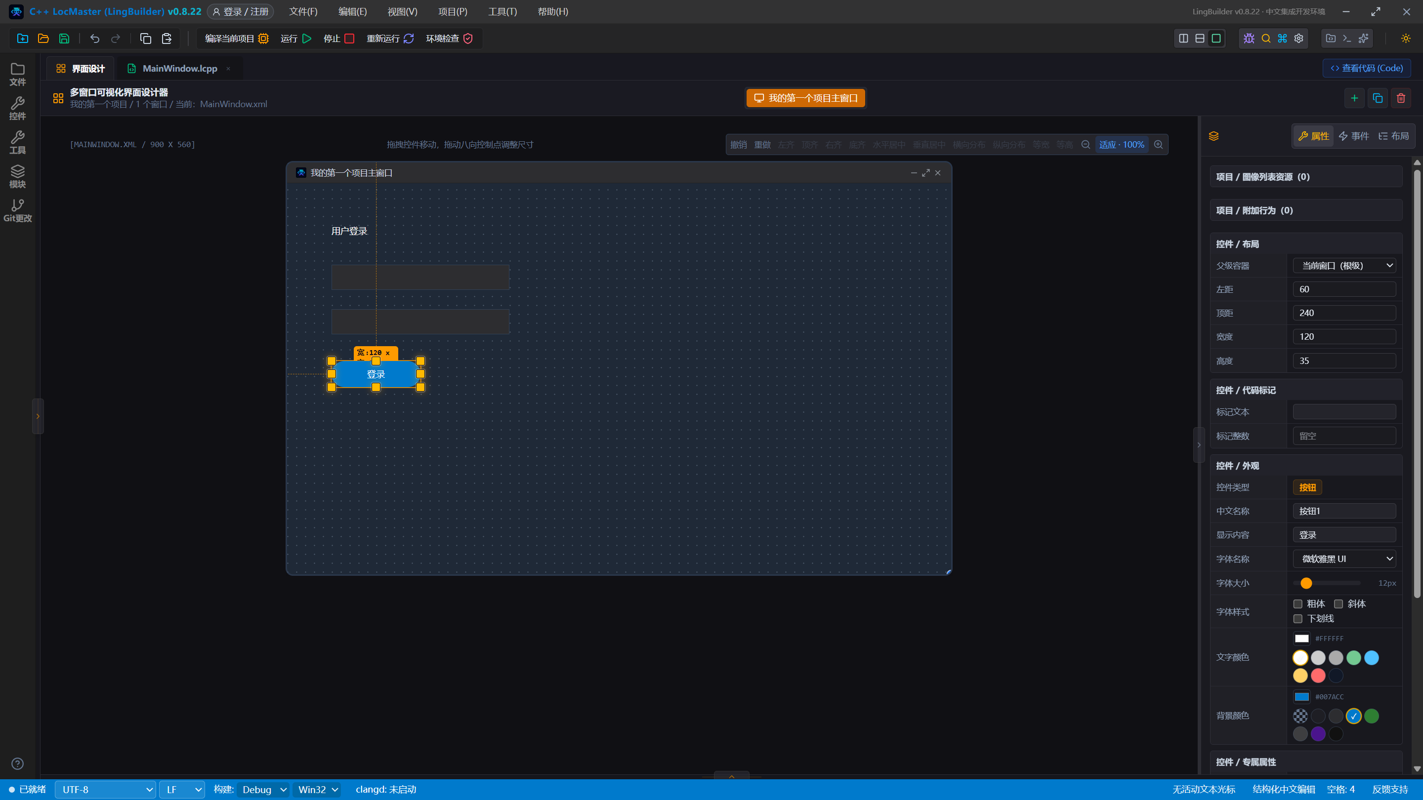Click the zoom in magnifier icon
Image resolution: width=1423 pixels, height=800 pixels.
pyautogui.click(x=1158, y=145)
